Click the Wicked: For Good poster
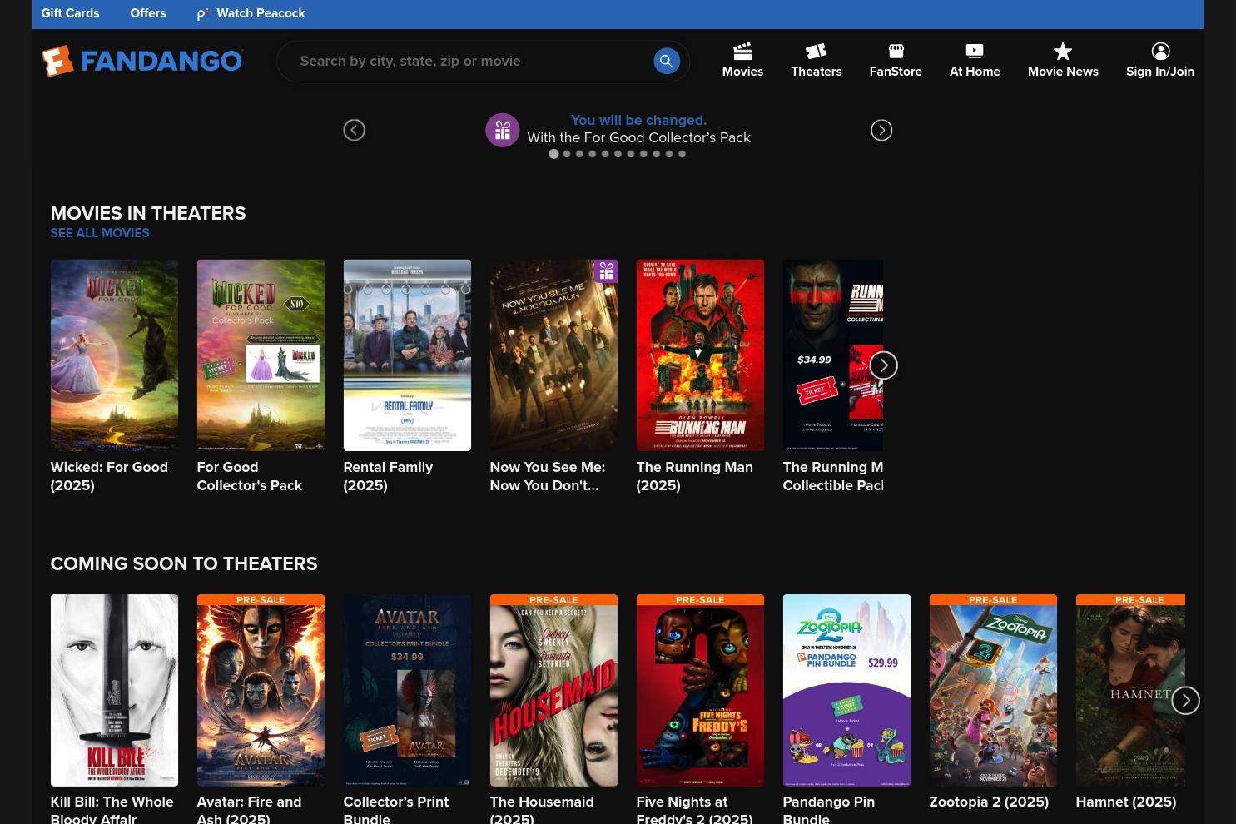 click(114, 355)
